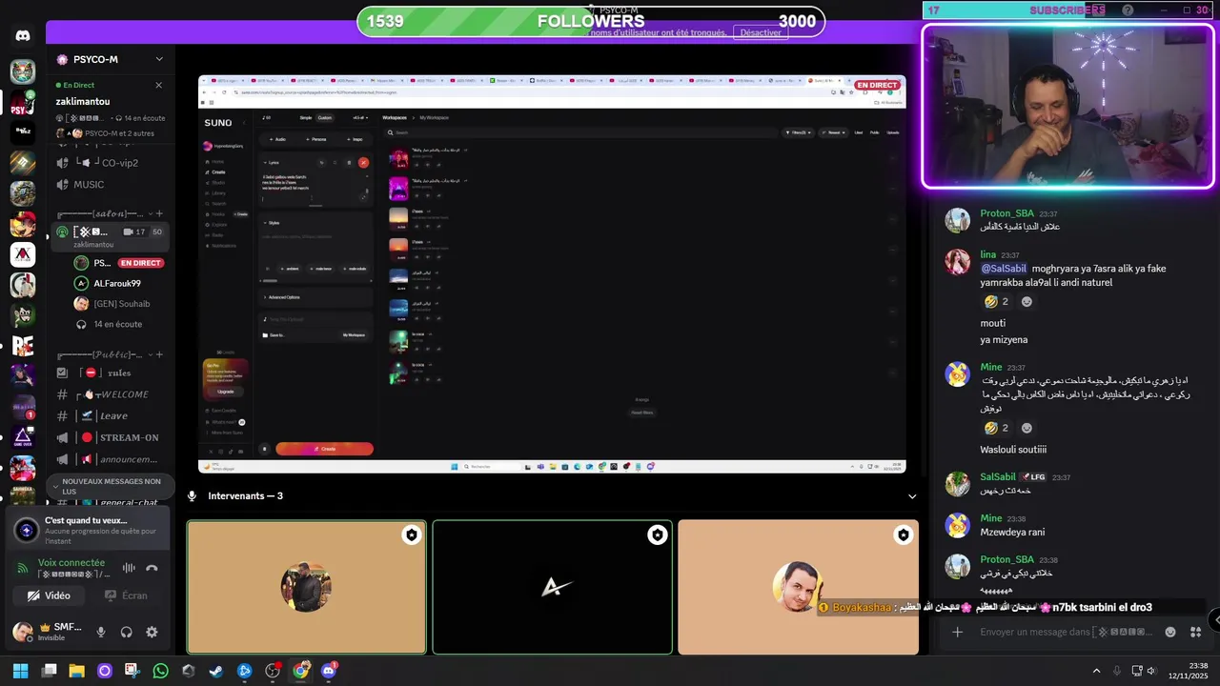Click Désactiver link in top notice
Image resolution: width=1220 pixels, height=686 pixels.
[x=760, y=32]
